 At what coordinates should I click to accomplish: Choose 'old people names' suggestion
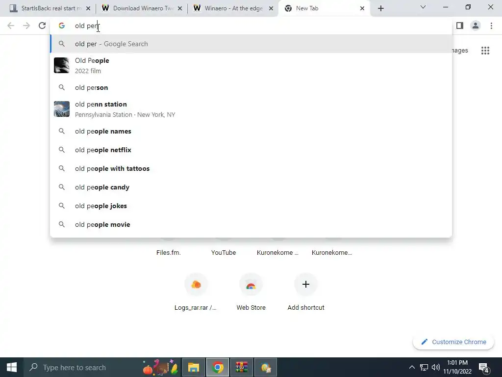click(x=251, y=131)
